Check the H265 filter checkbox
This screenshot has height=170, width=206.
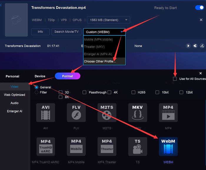133,92
